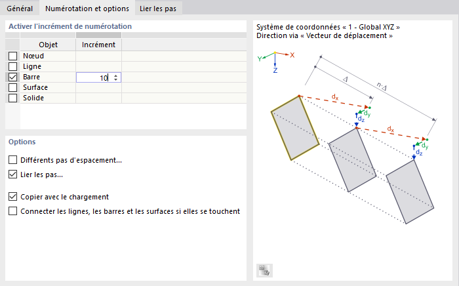Click the diagram view settings icon
Viewport: 459px width, 286px height.
(264, 270)
